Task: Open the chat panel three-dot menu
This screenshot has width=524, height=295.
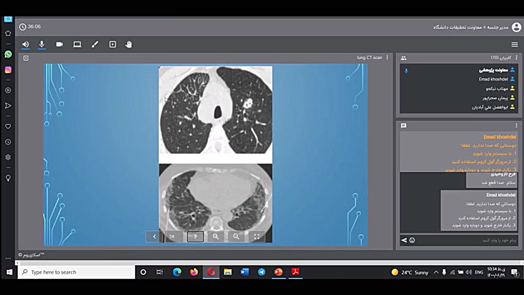Action: coord(517,125)
